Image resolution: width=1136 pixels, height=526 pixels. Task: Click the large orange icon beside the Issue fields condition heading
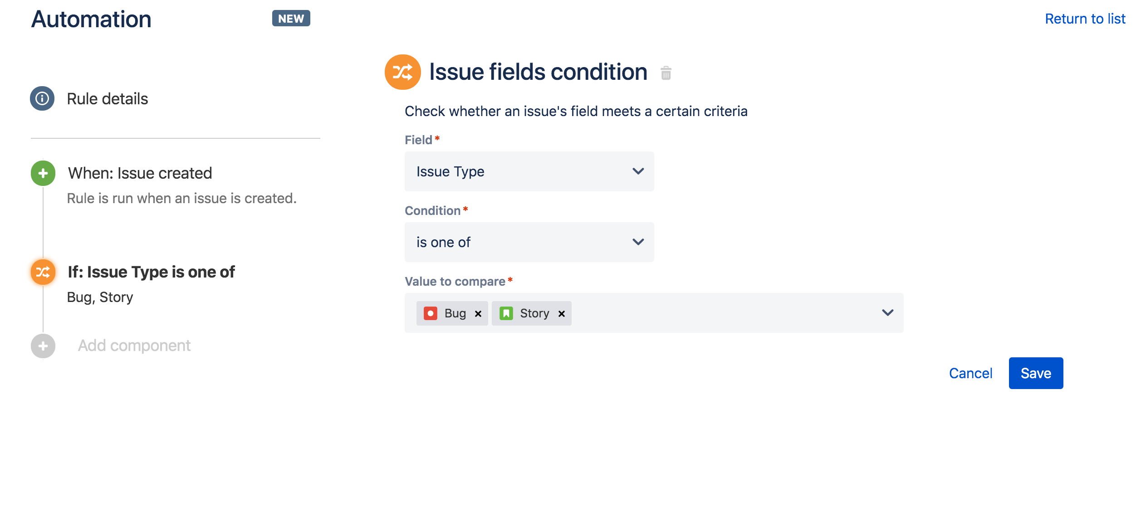403,72
